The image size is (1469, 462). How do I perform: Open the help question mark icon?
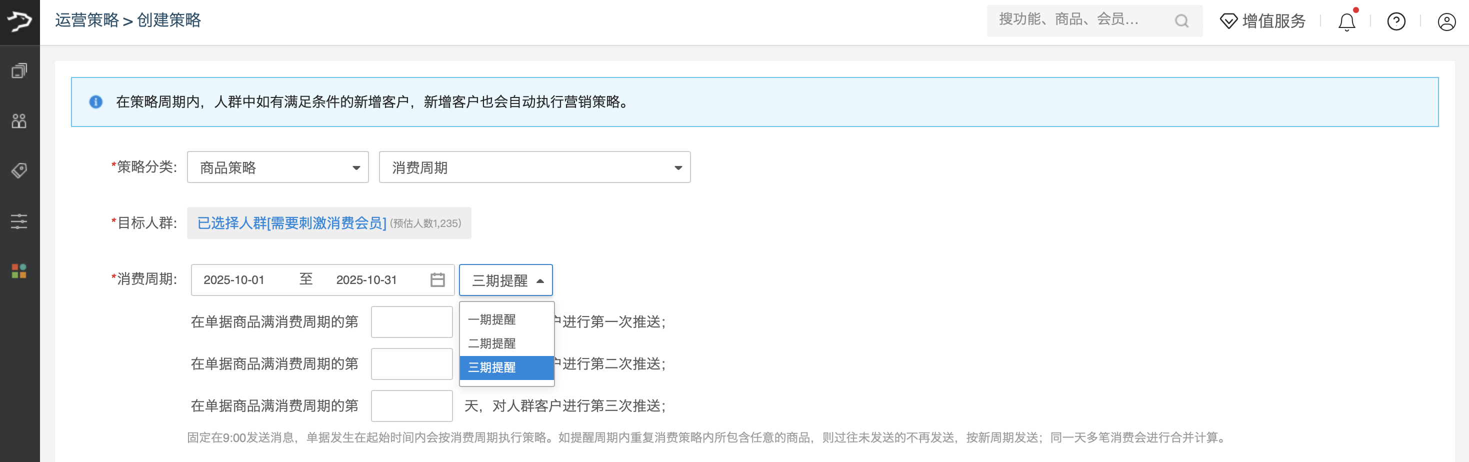1396,22
